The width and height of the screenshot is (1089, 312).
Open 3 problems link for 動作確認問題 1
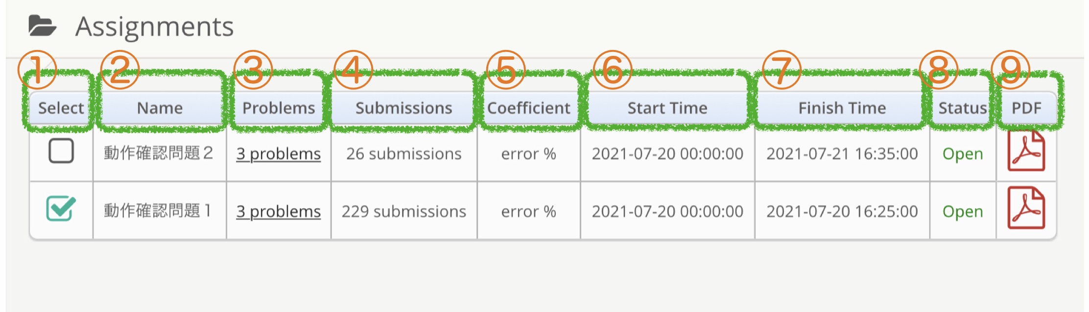278,211
